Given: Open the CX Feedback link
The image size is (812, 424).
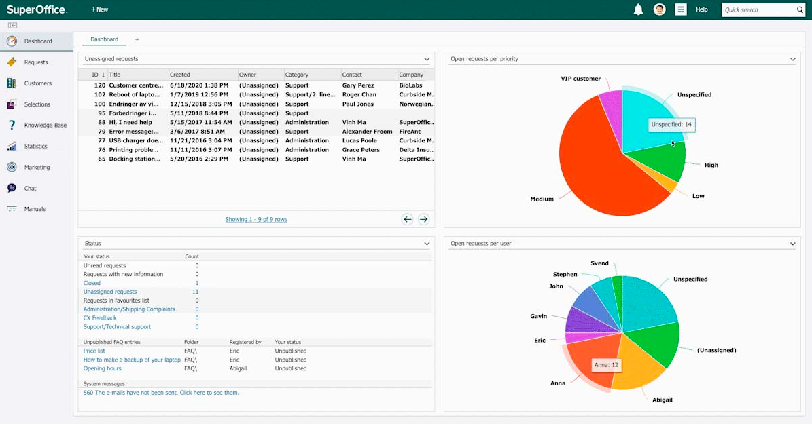Looking at the screenshot, I should 100,318.
